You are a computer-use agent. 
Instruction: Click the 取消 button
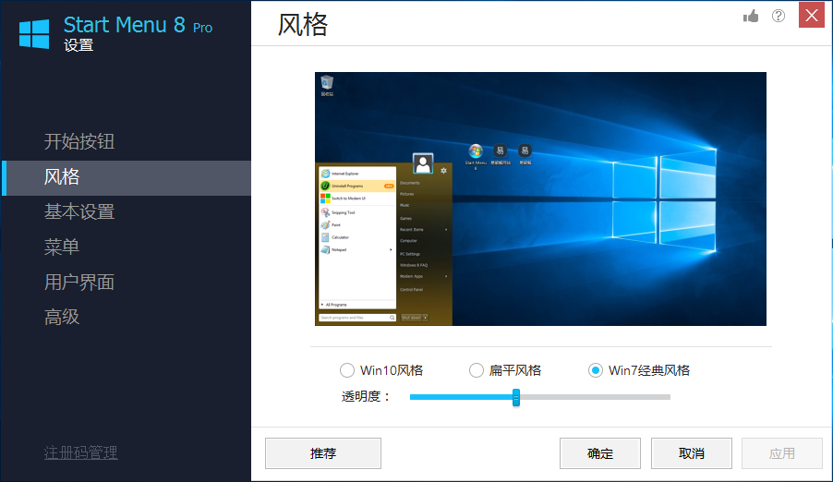[x=692, y=453]
